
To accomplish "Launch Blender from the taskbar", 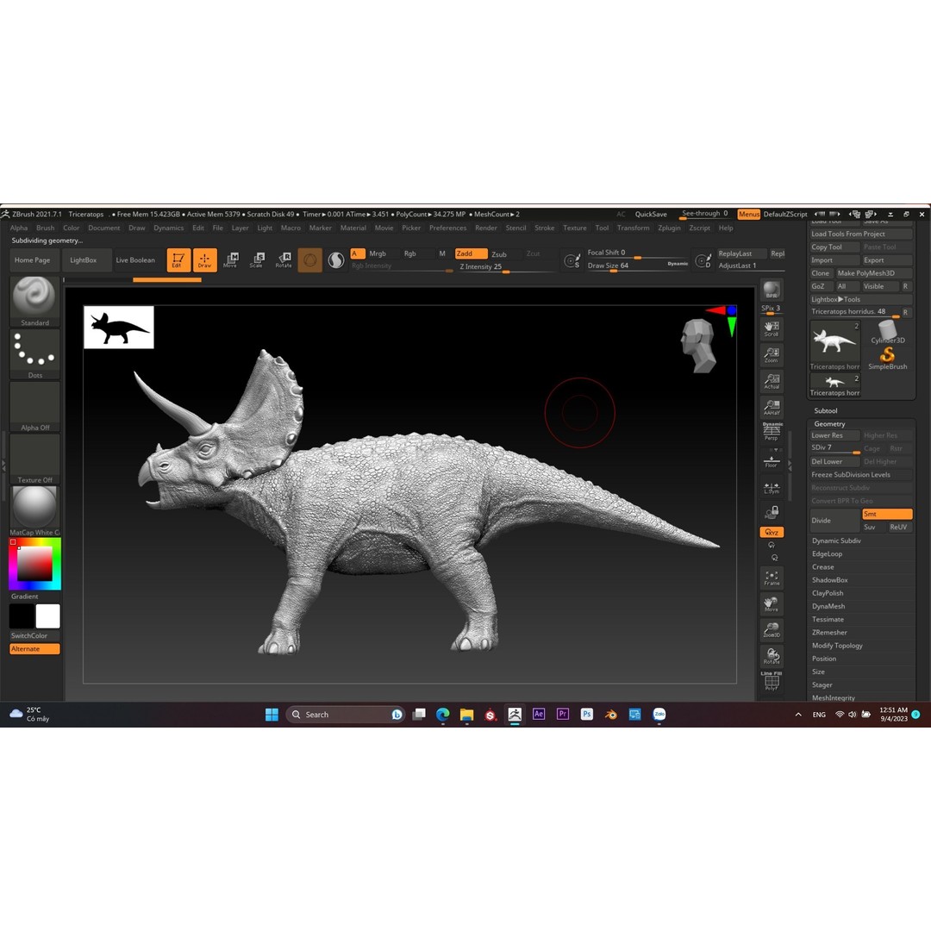I will [611, 715].
